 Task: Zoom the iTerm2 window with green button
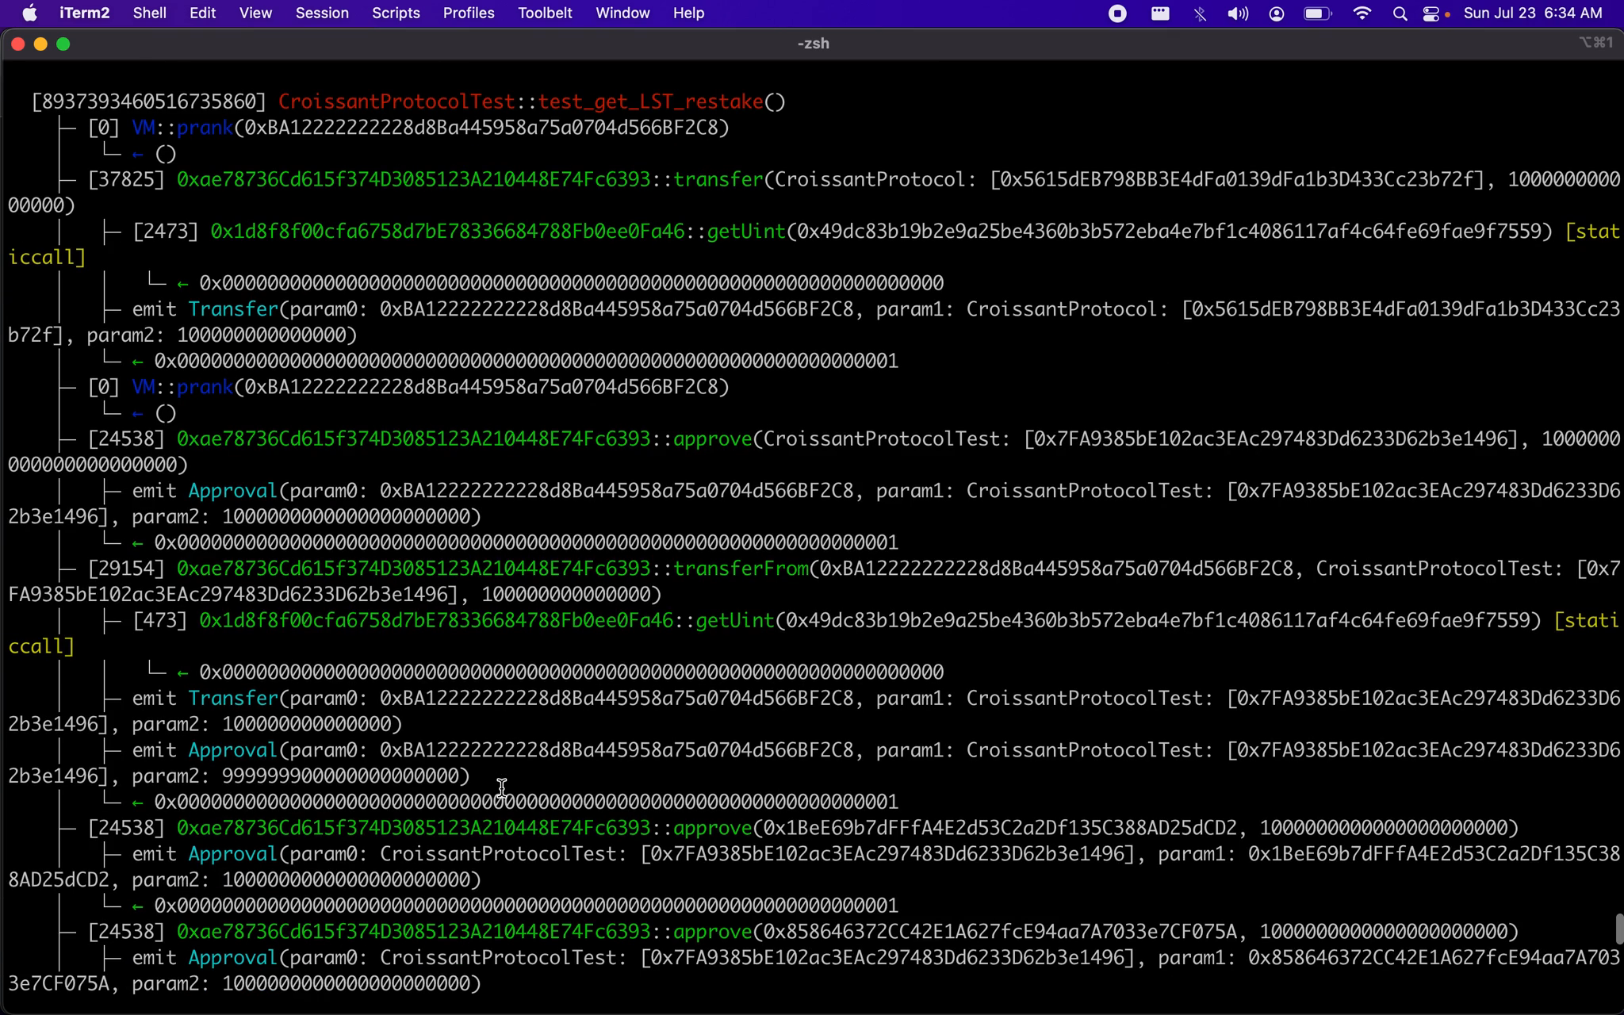[x=63, y=44]
